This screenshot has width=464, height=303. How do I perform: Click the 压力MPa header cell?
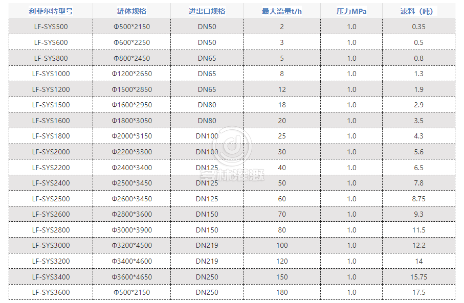351,11
